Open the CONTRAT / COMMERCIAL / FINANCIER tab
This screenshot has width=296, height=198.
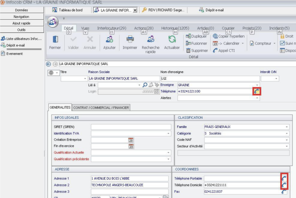tap(101, 108)
